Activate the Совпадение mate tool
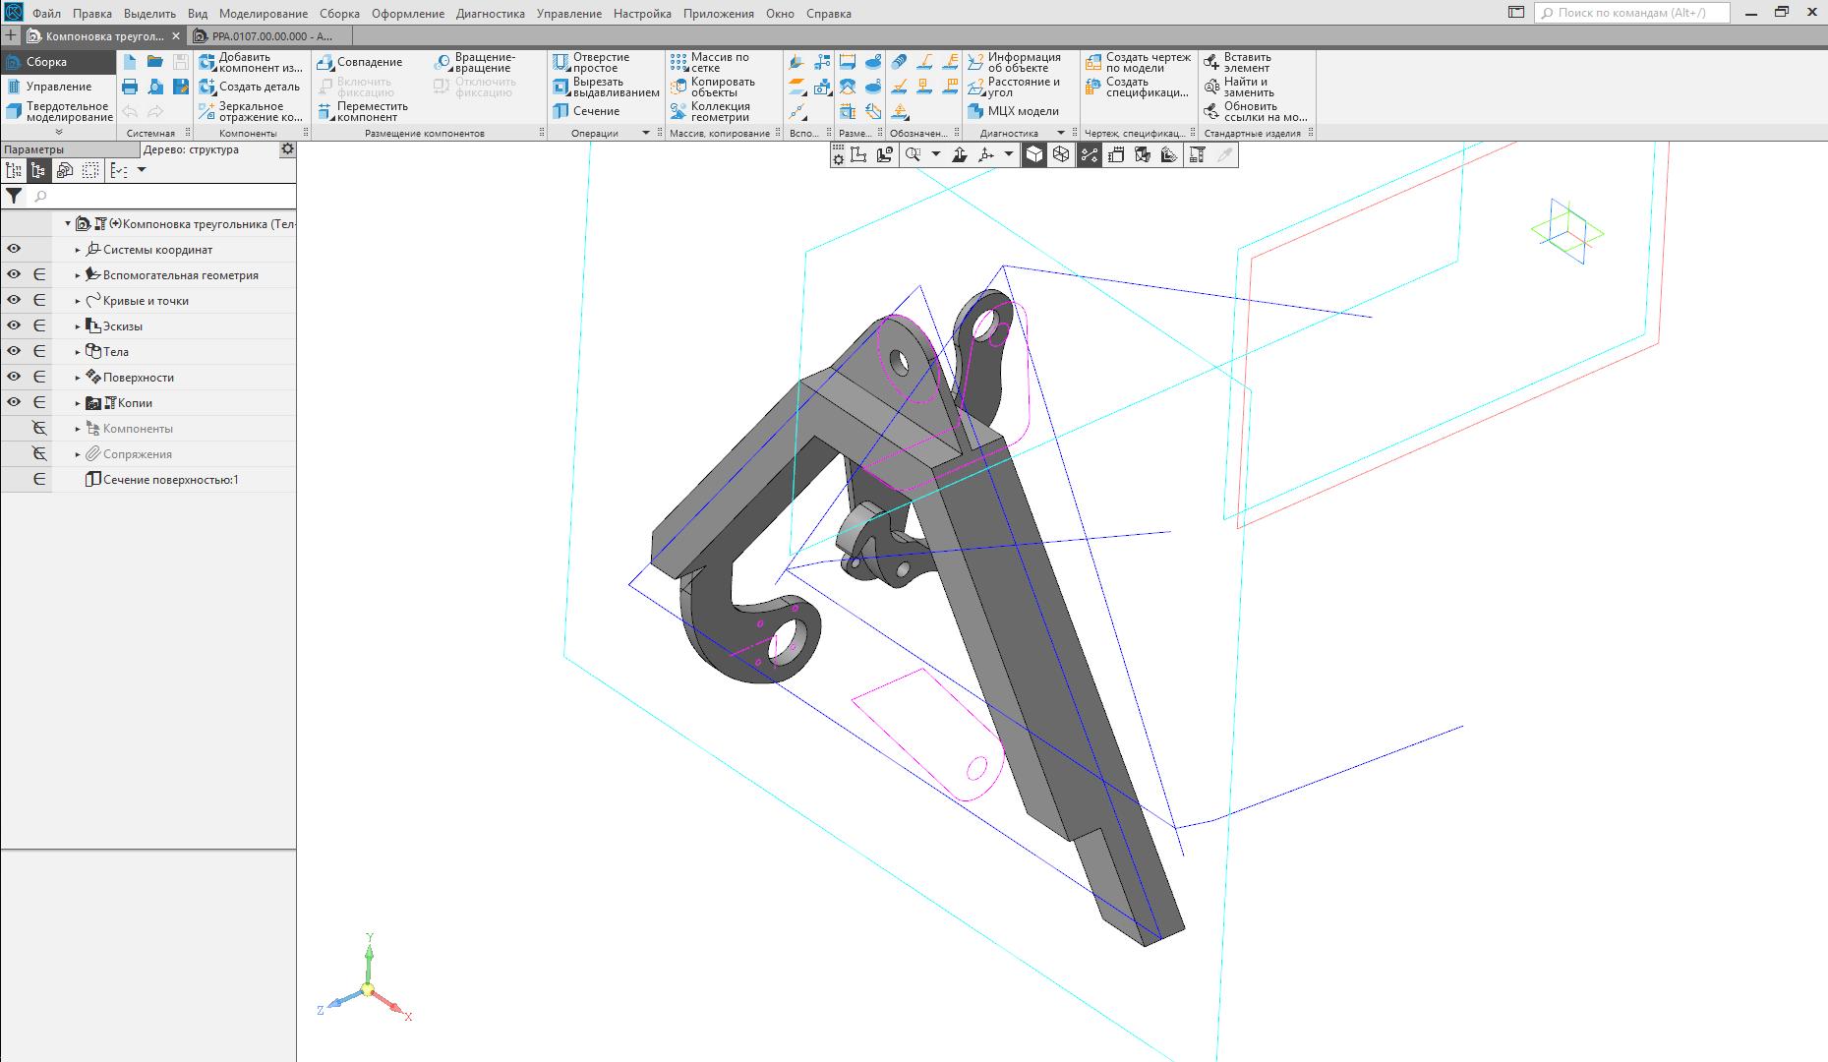This screenshot has height=1062, width=1828. (360, 62)
